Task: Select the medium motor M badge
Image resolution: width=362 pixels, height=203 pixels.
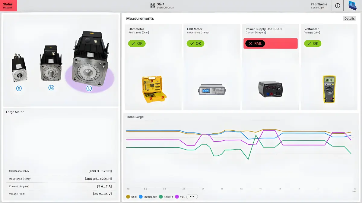Action: pyautogui.click(x=51, y=88)
